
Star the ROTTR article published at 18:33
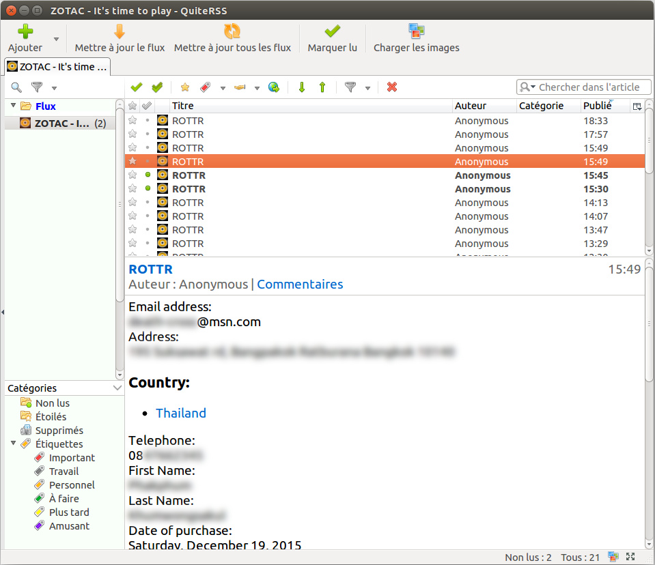click(133, 121)
